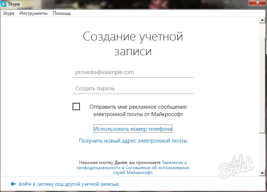Open the Помощь menu
Screen dimensions: 267x192
pyautogui.click(x=62, y=13)
